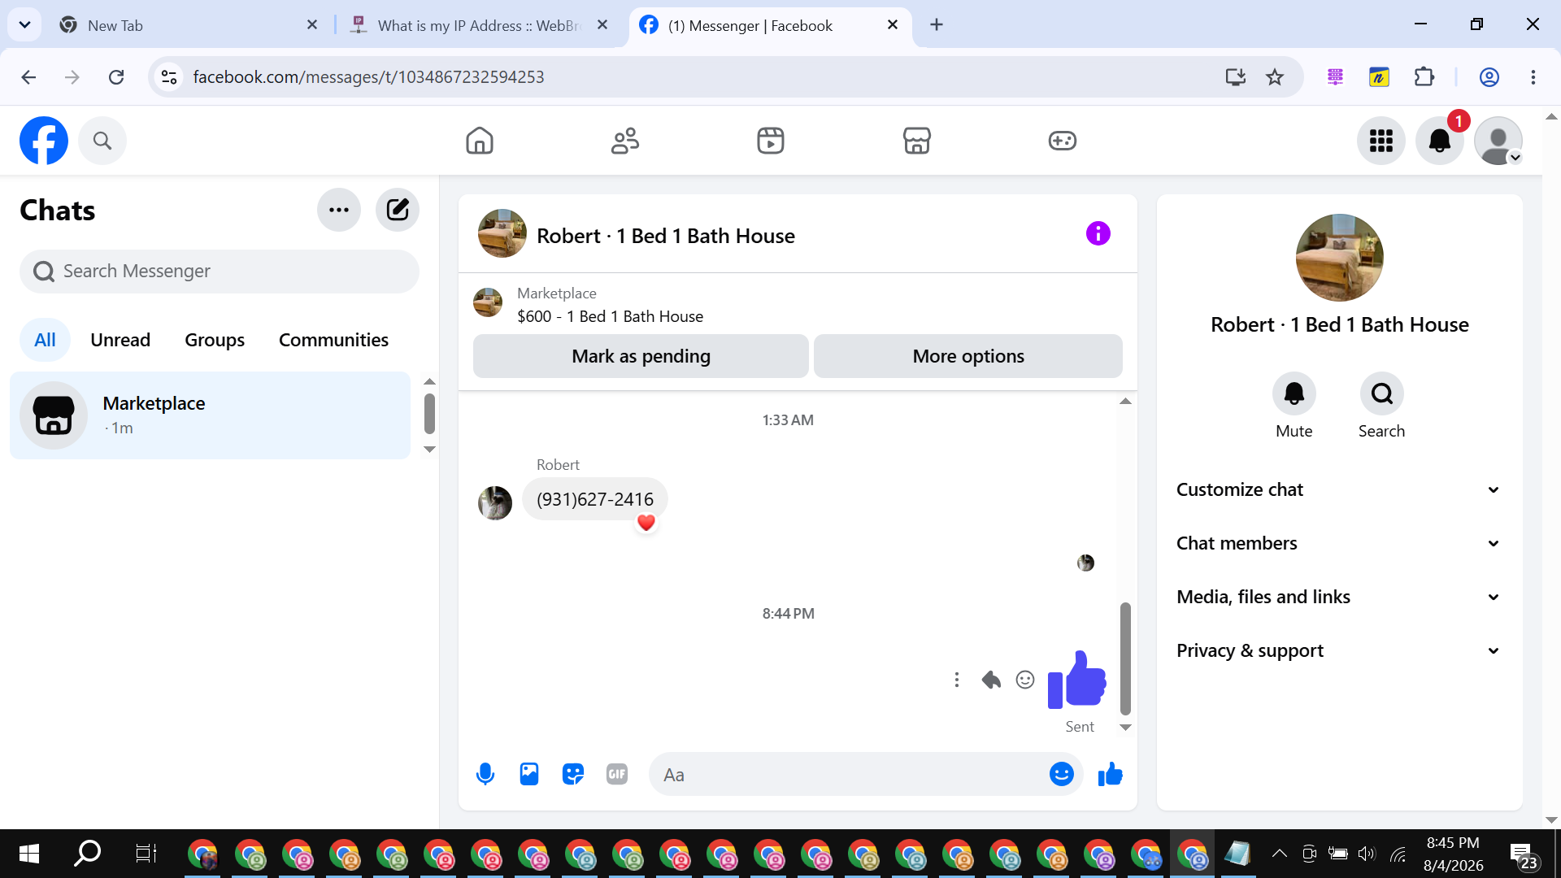Click Robert's phone number message bubble
The height and width of the screenshot is (878, 1561).
point(594,499)
